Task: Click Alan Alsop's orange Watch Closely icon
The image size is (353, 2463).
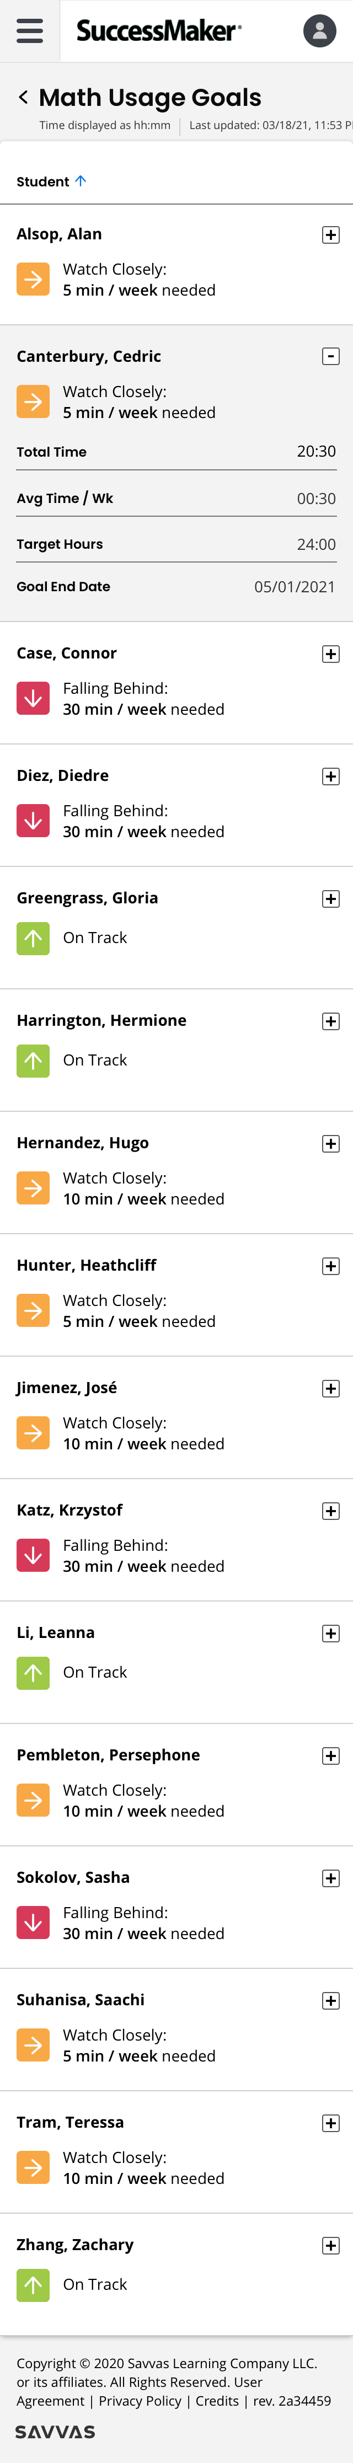Action: [34, 279]
